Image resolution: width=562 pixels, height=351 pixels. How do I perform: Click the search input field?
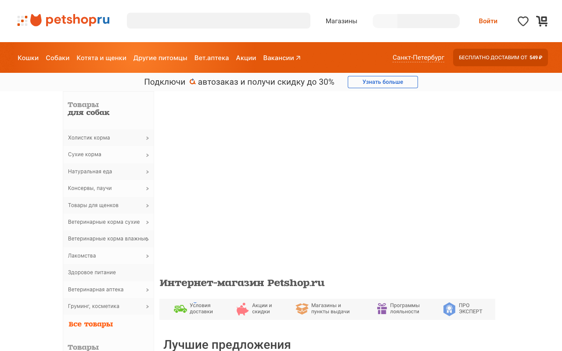tap(218, 21)
